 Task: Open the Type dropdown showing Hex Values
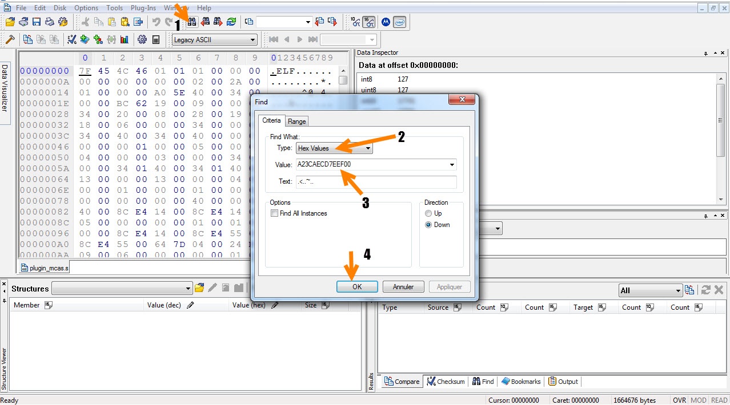click(334, 148)
